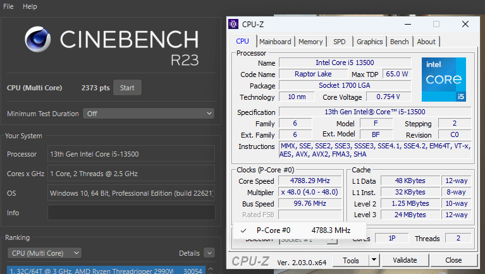485x274 pixels.
Task: Expand the ranking Details arrow
Action: point(209,253)
